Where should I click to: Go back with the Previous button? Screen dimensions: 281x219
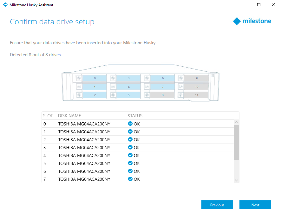click(x=217, y=205)
